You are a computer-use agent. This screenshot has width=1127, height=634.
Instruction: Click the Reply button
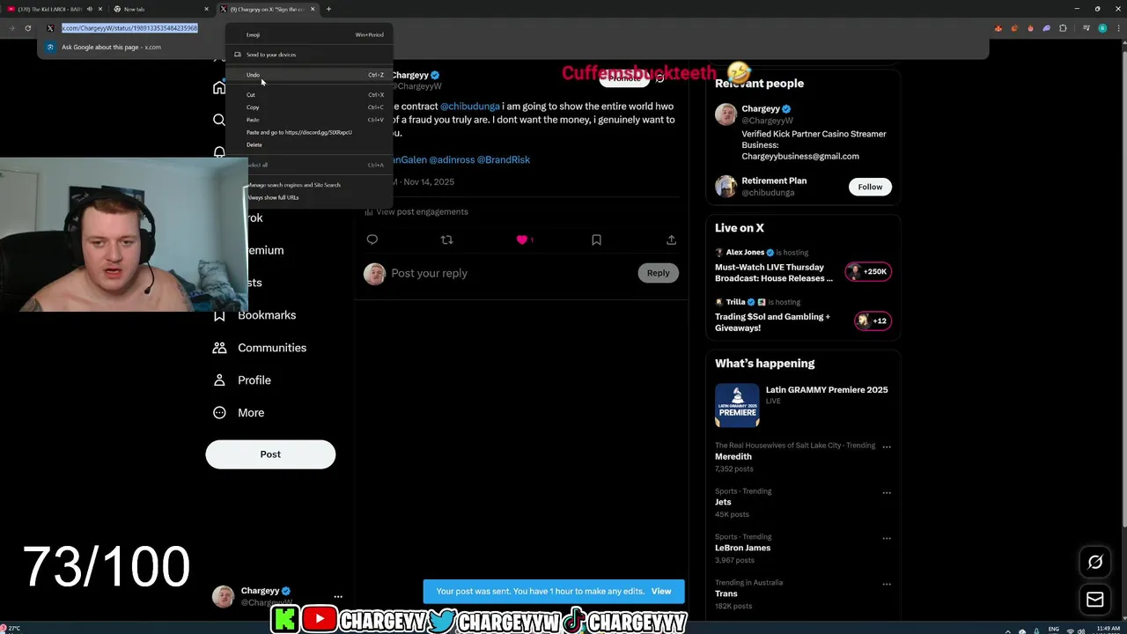(x=659, y=273)
